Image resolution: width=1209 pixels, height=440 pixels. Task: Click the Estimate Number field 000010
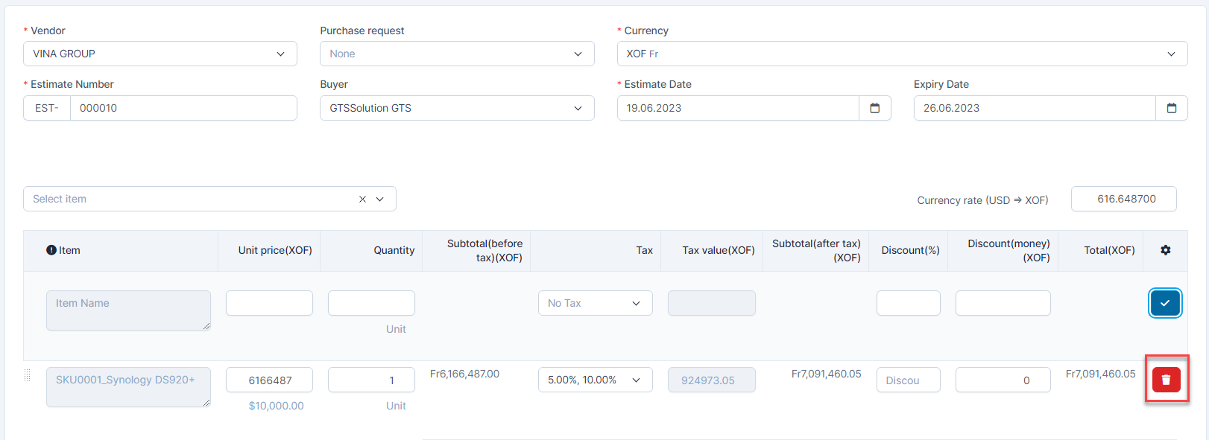pos(183,108)
